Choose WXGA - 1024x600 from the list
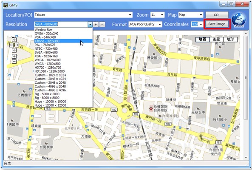This screenshot has width=252, height=170. point(63,60)
